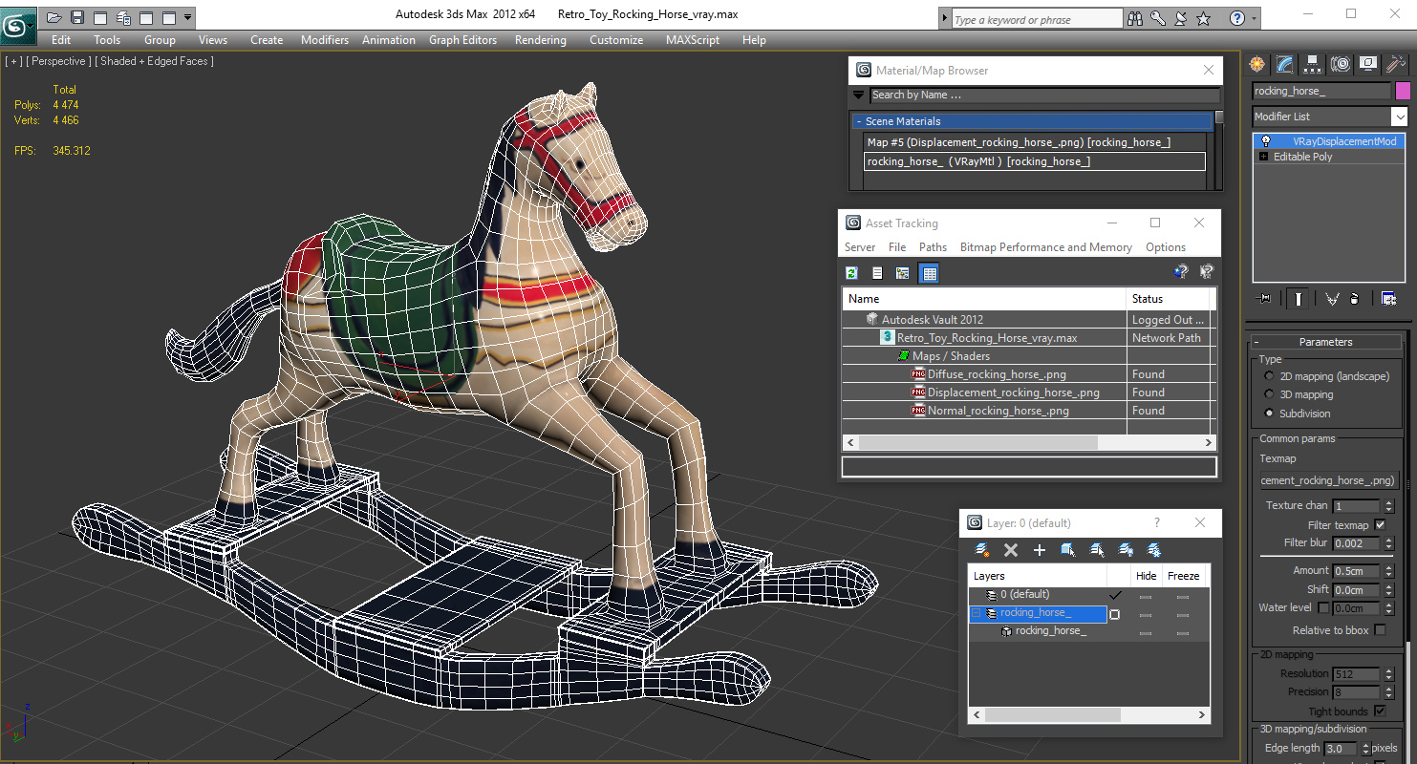Click Remove Modifier from stack icon
Viewport: 1417px width, 764px height.
click(1354, 299)
